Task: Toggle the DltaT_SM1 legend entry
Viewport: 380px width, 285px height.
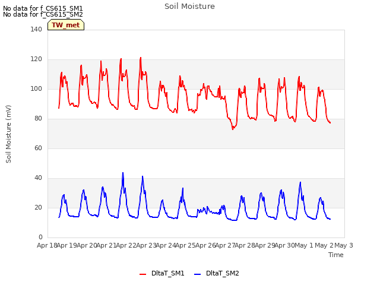Action: (x=162, y=273)
